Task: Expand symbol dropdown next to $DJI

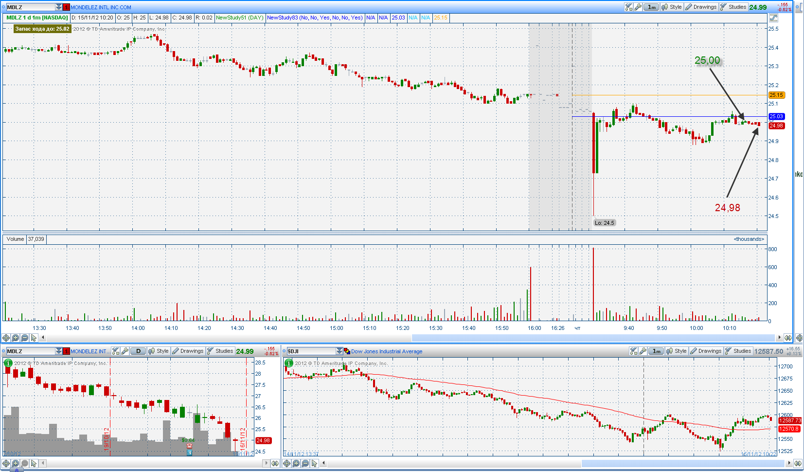Action: tap(339, 351)
